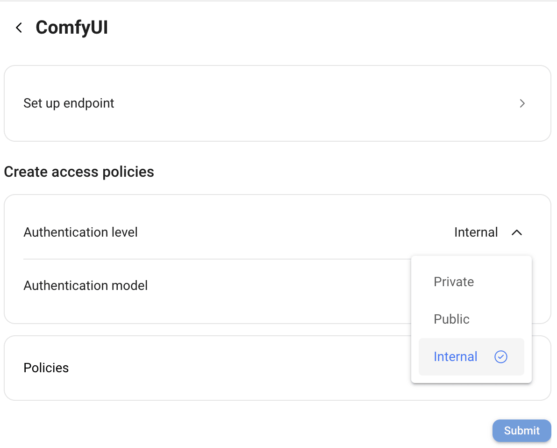Click the Set up endpoint card
The height and width of the screenshot is (448, 557).
point(187,103)
